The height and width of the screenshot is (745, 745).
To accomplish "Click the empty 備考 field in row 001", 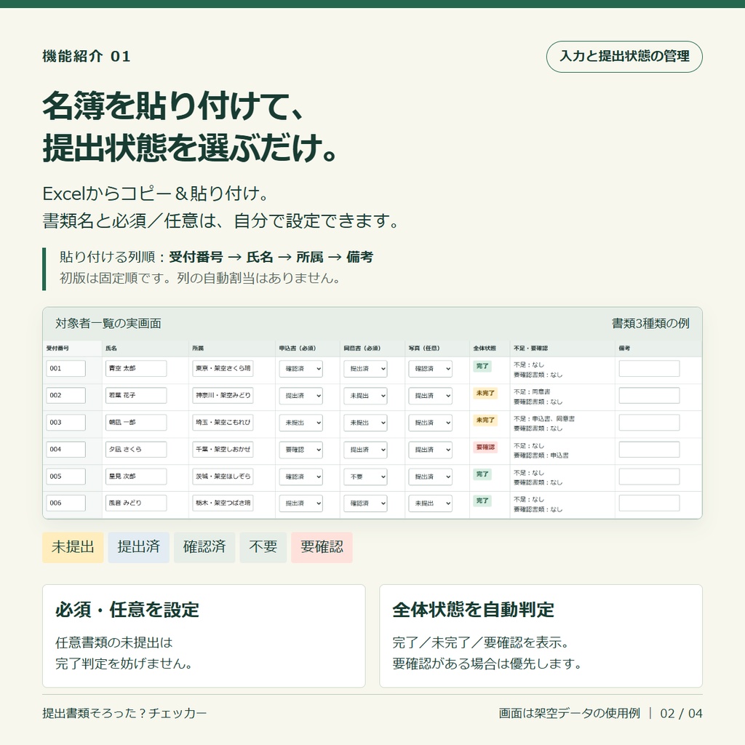I will pos(649,368).
